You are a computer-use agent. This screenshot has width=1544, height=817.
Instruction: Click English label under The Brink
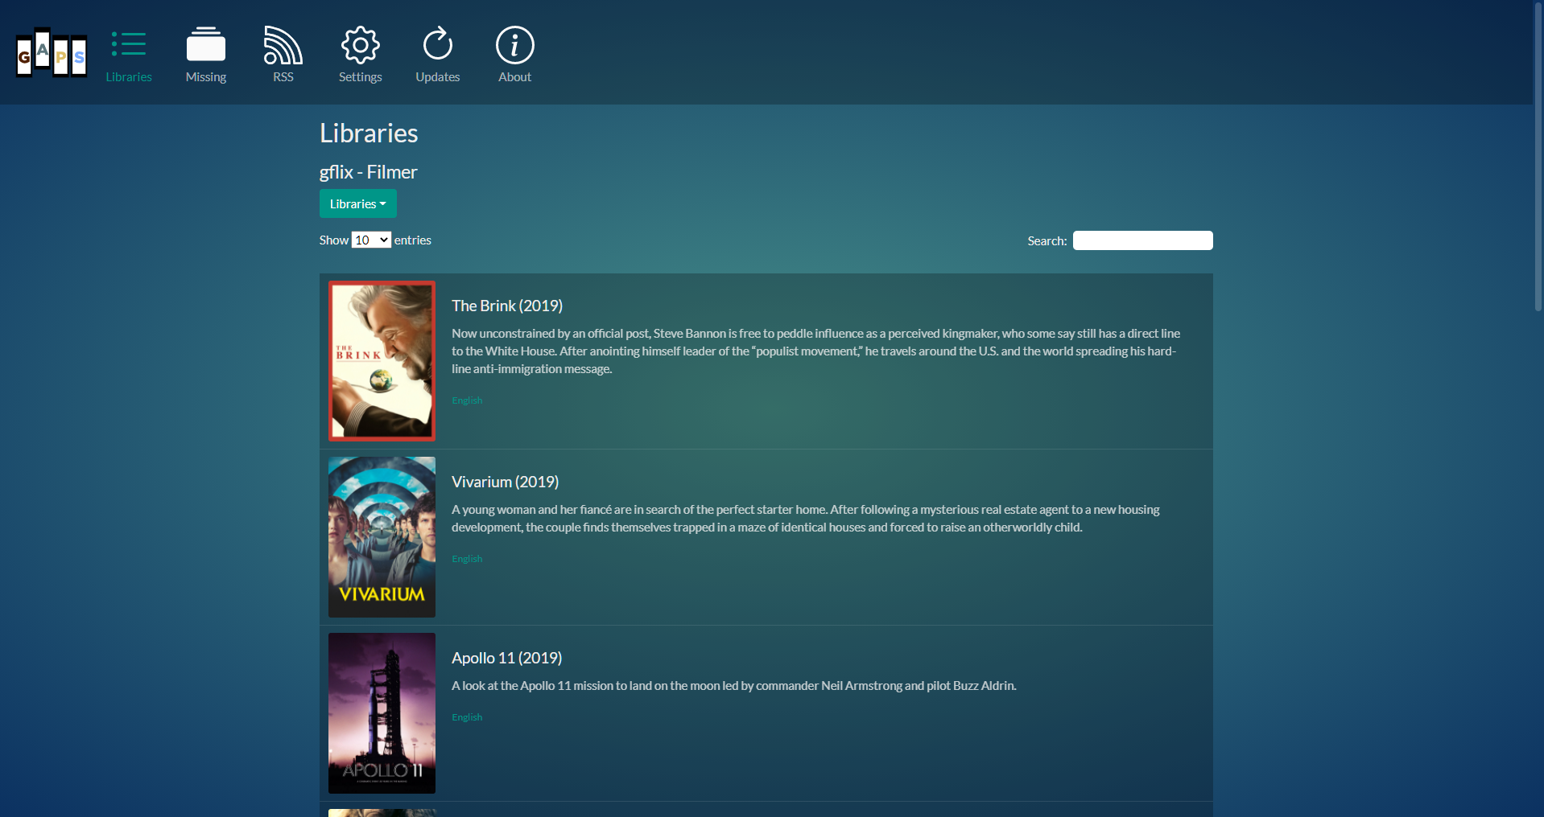tap(467, 400)
